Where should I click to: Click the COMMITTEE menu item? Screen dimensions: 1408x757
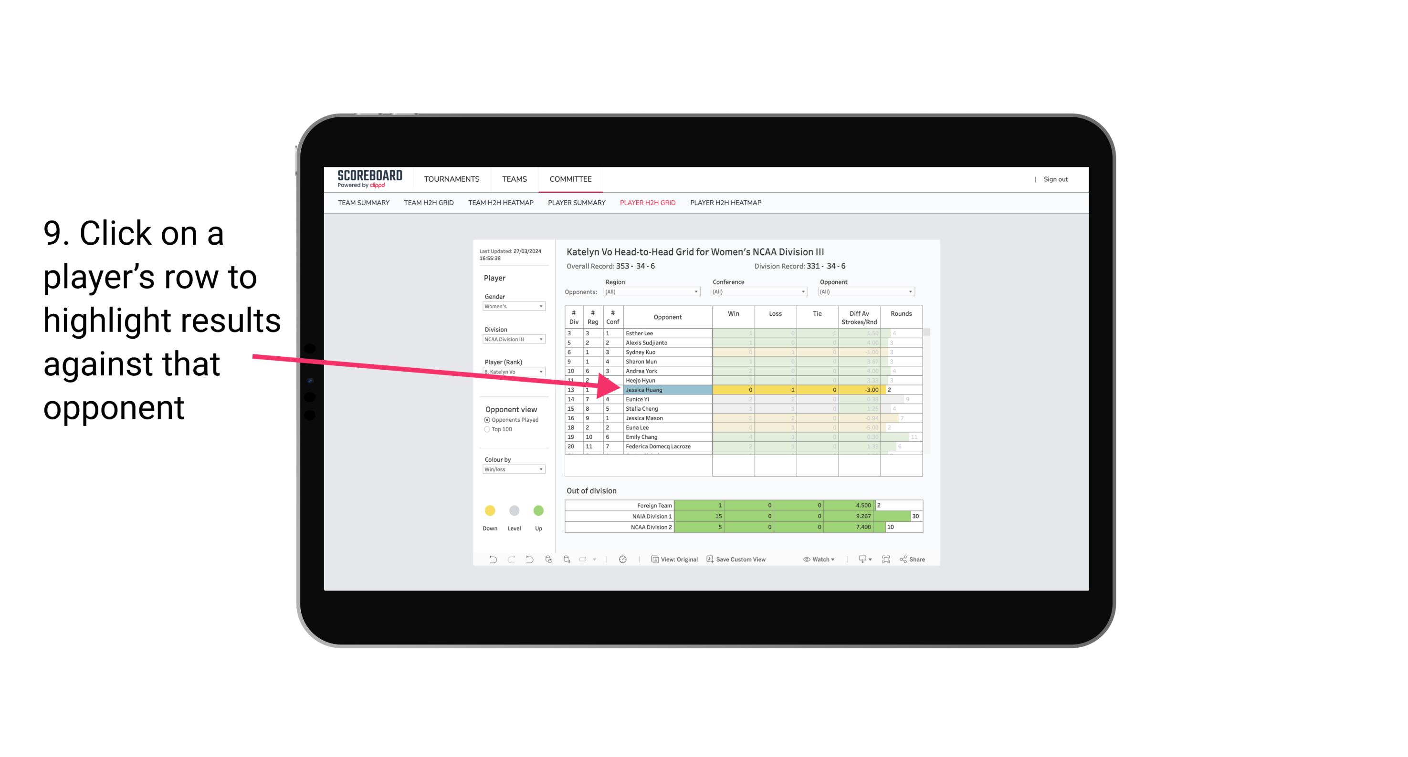click(573, 180)
